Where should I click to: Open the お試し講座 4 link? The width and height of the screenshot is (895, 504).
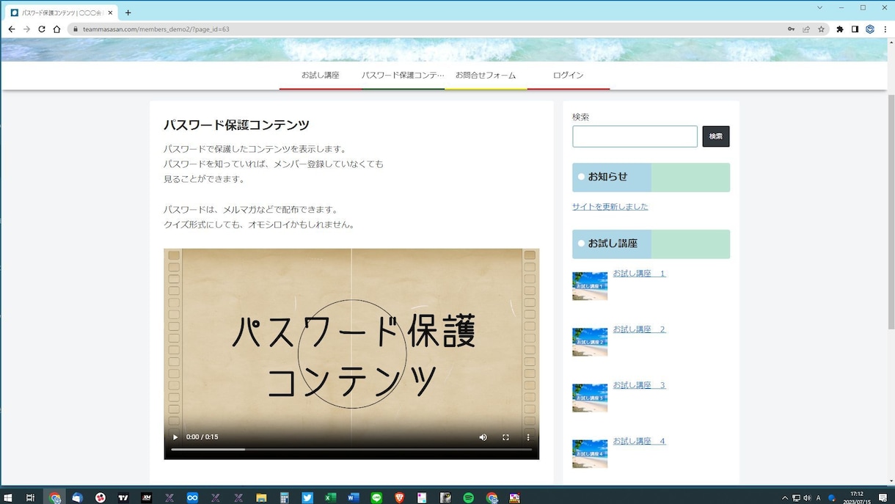[x=640, y=441]
